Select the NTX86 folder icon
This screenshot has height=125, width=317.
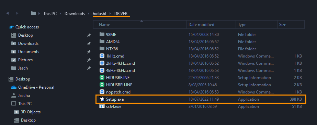click(102, 49)
